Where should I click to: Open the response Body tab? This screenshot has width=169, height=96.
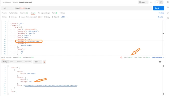tap(3, 57)
